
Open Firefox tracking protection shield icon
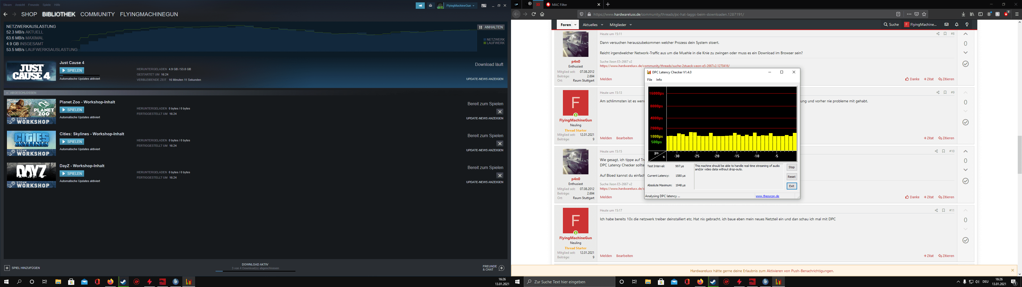pos(582,14)
